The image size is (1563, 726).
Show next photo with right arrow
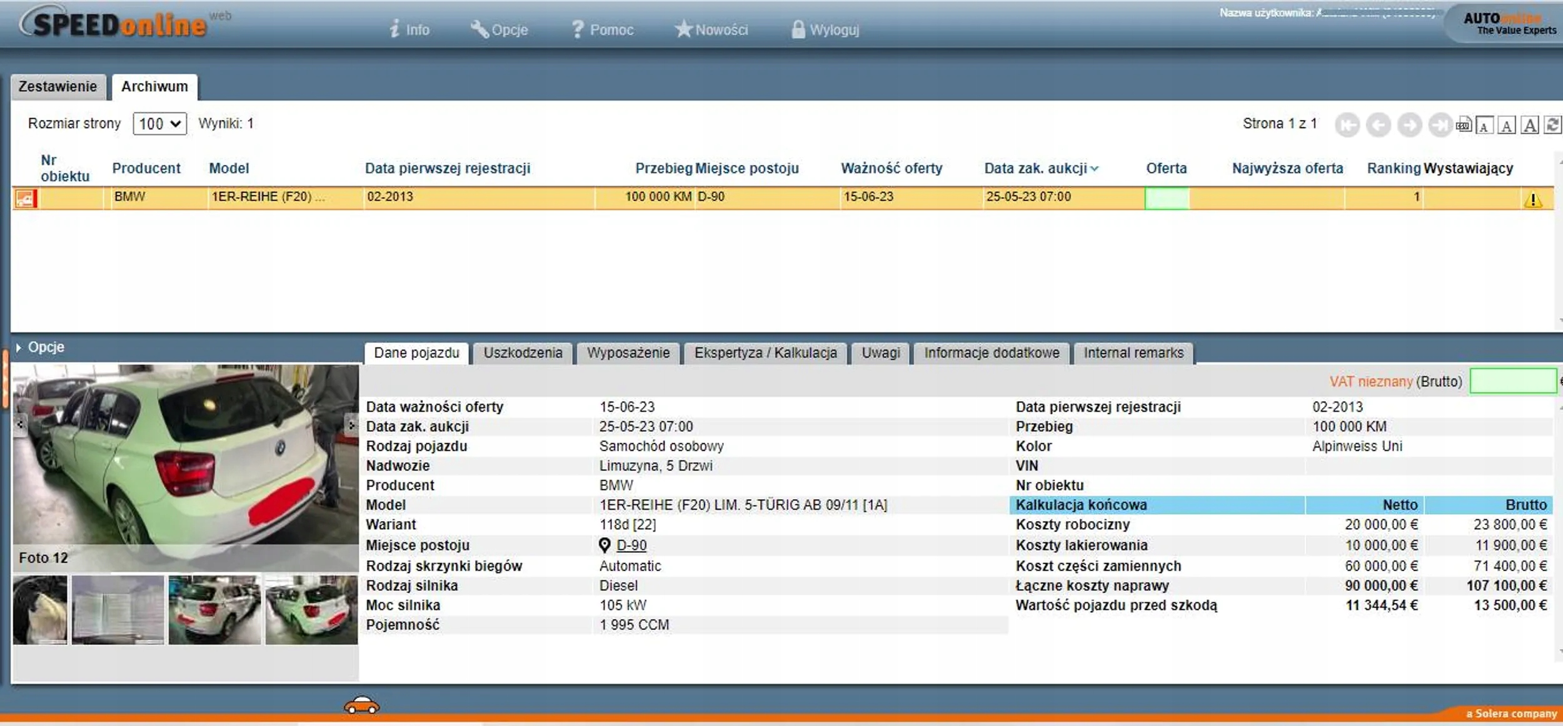click(351, 425)
